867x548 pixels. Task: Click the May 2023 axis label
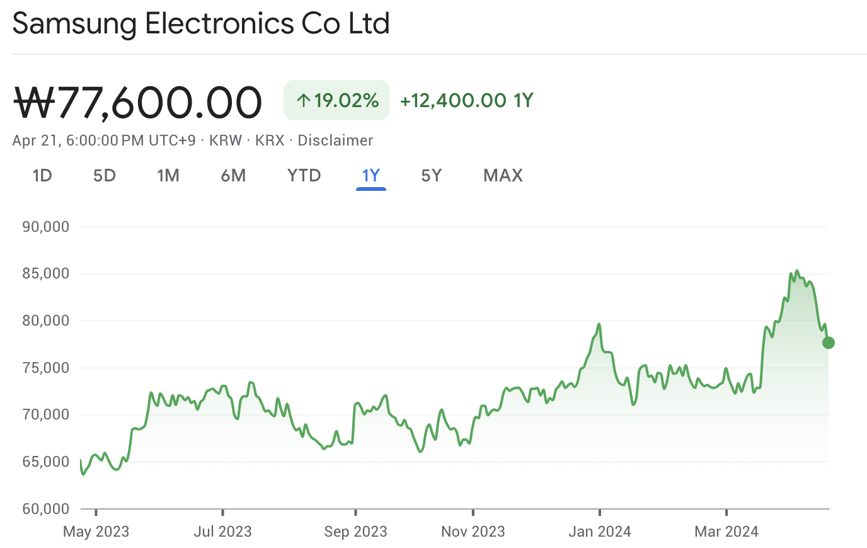coord(96,532)
